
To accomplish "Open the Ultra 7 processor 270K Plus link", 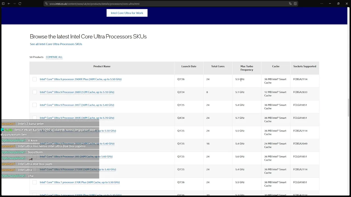I will pyautogui.click(x=80, y=182).
